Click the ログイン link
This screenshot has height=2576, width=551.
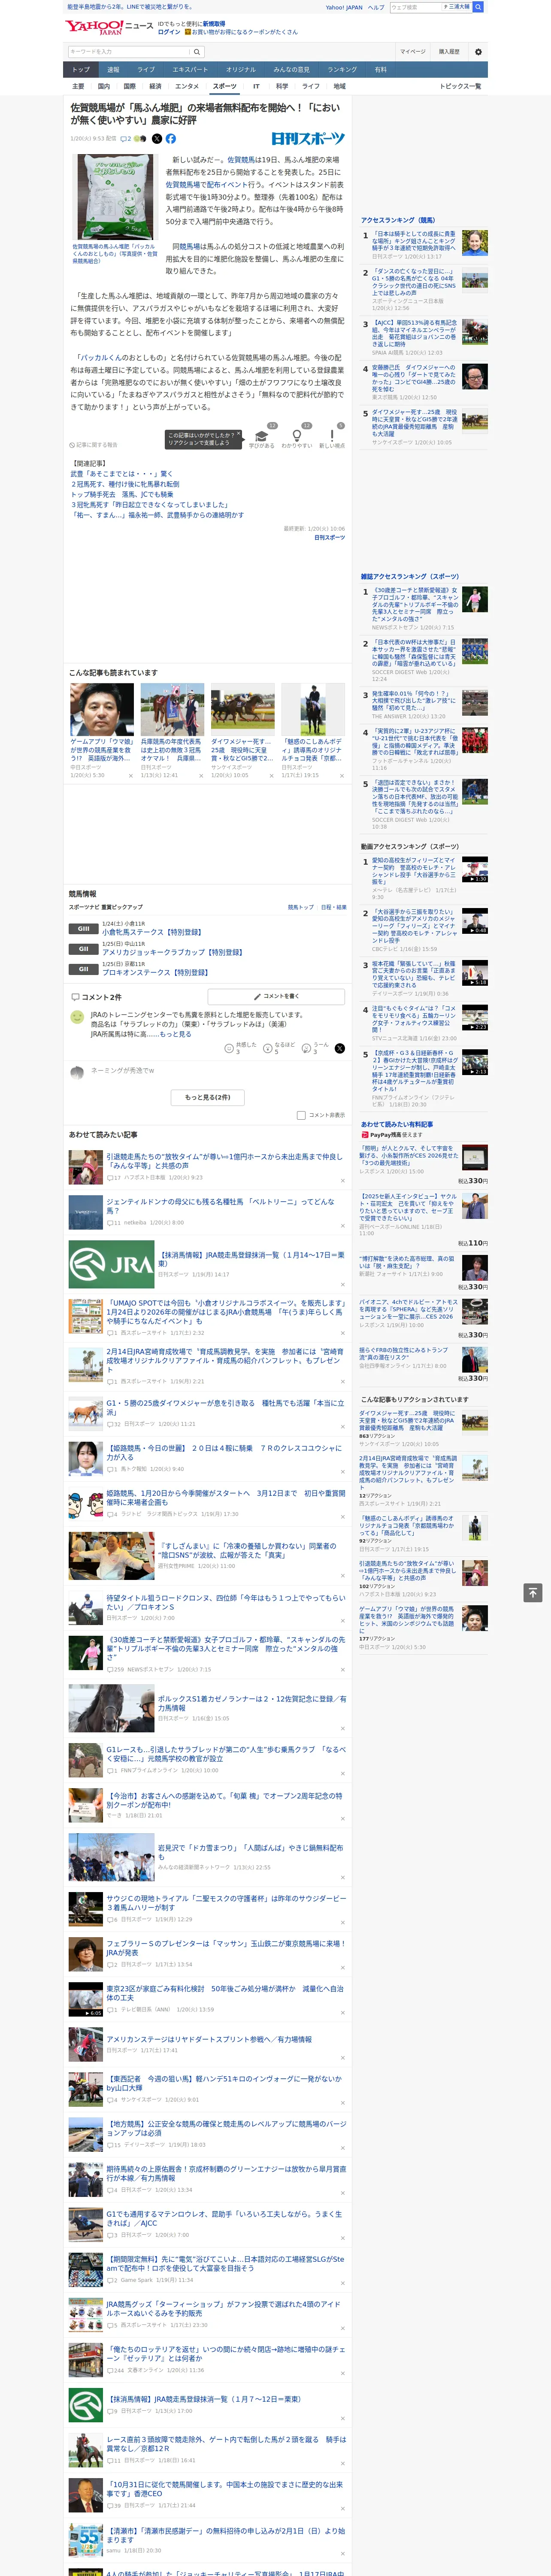169,32
